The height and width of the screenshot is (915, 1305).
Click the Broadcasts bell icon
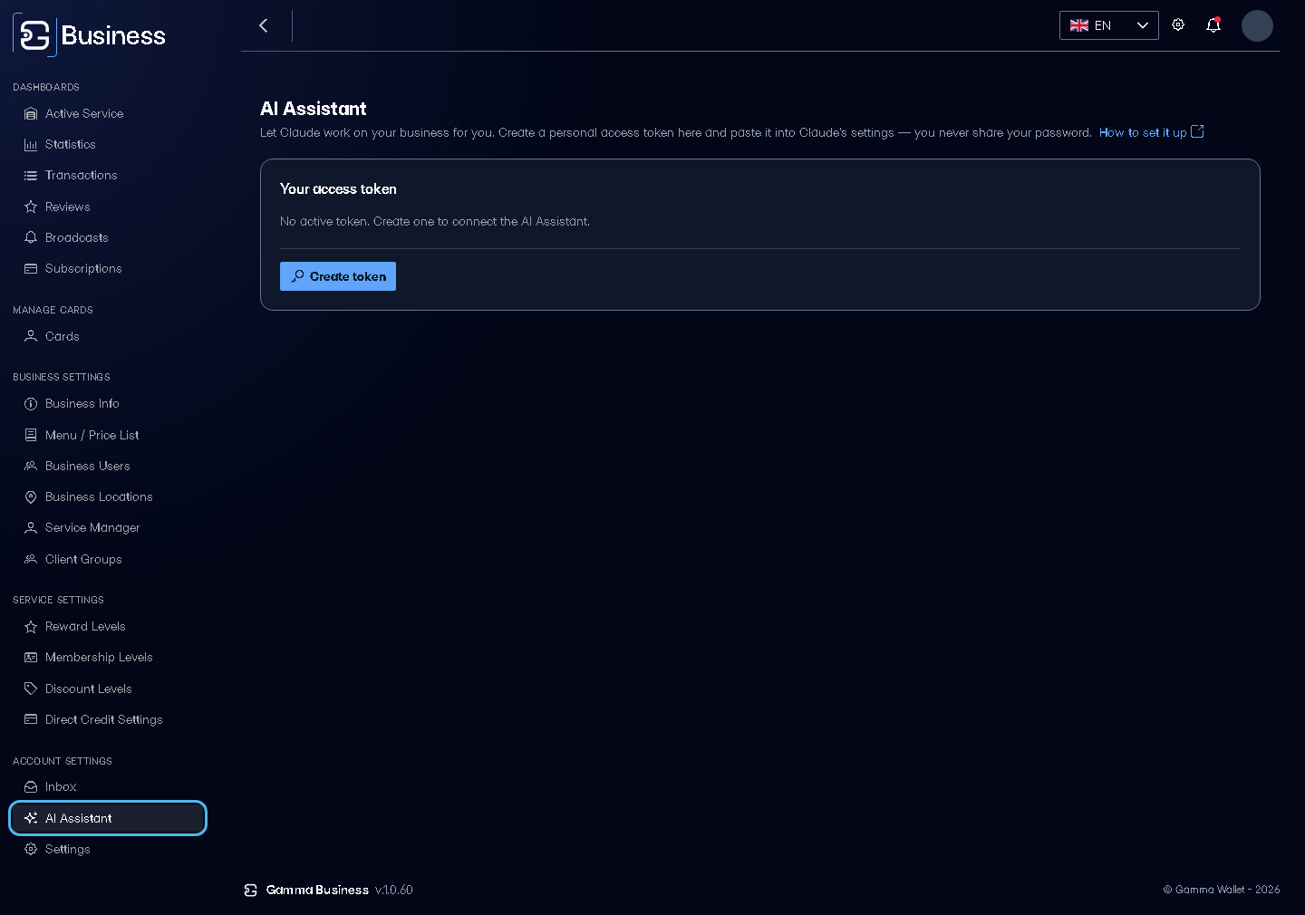point(31,238)
